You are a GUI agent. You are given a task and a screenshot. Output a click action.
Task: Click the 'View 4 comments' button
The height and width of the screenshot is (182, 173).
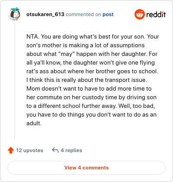pyautogui.click(x=86, y=168)
